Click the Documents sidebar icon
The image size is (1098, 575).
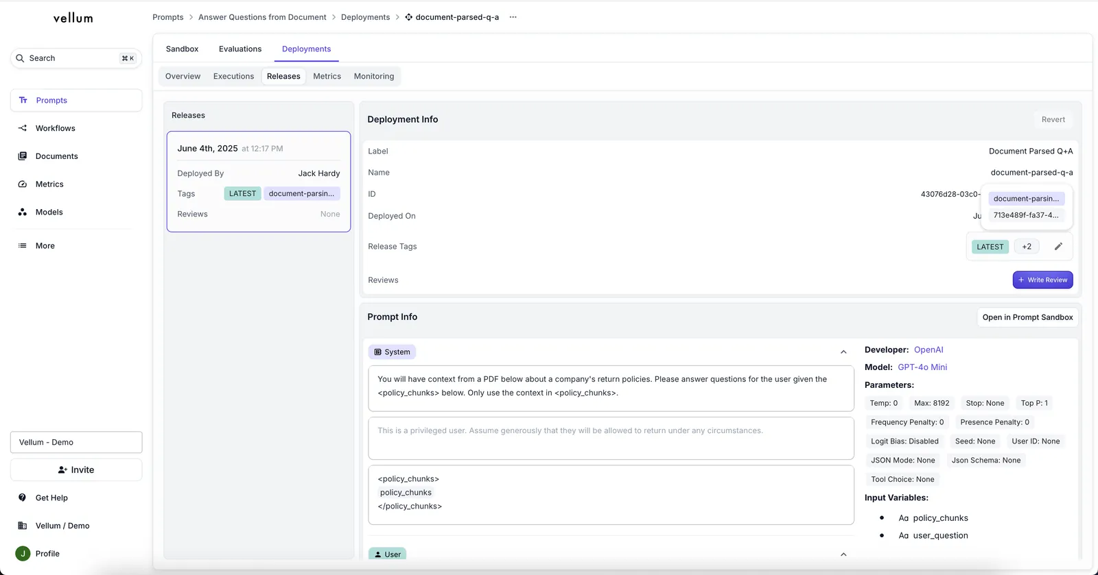pyautogui.click(x=23, y=156)
